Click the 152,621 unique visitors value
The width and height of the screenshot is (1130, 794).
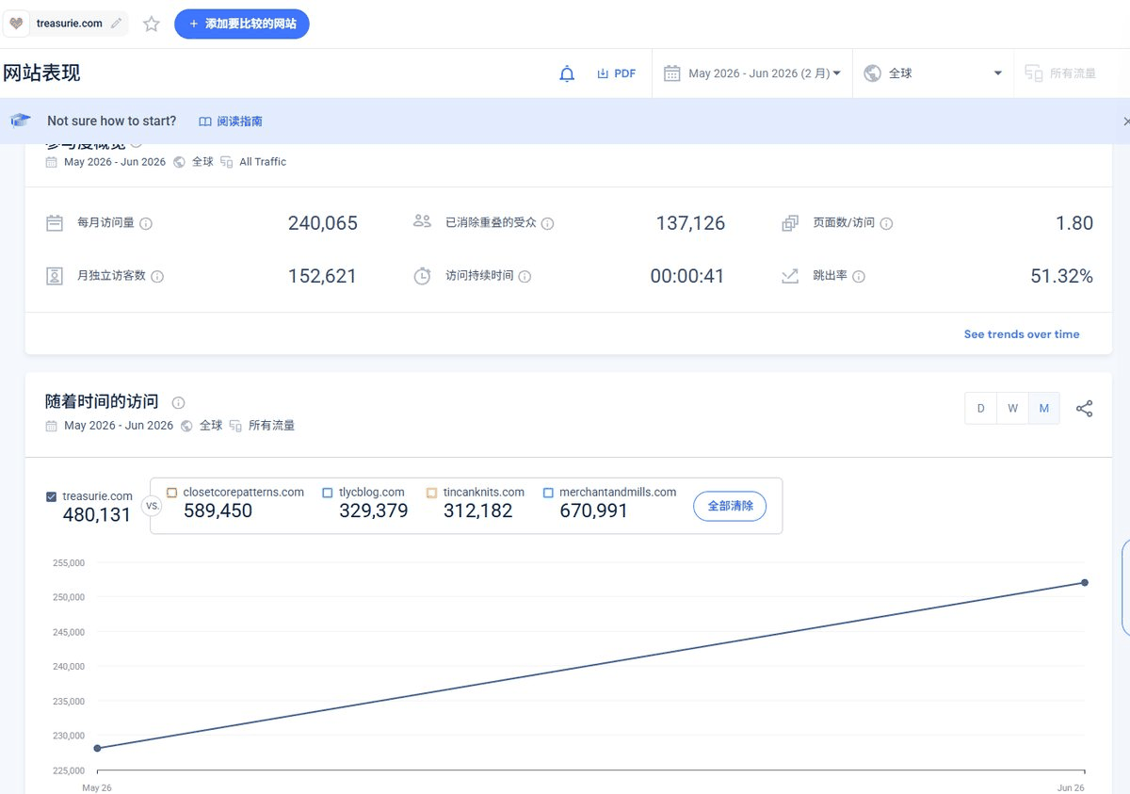tap(322, 276)
